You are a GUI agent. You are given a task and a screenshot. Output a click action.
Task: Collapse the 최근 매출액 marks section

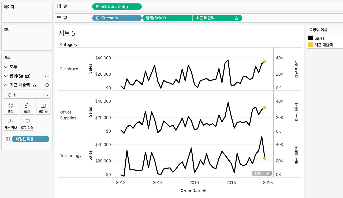6,85
